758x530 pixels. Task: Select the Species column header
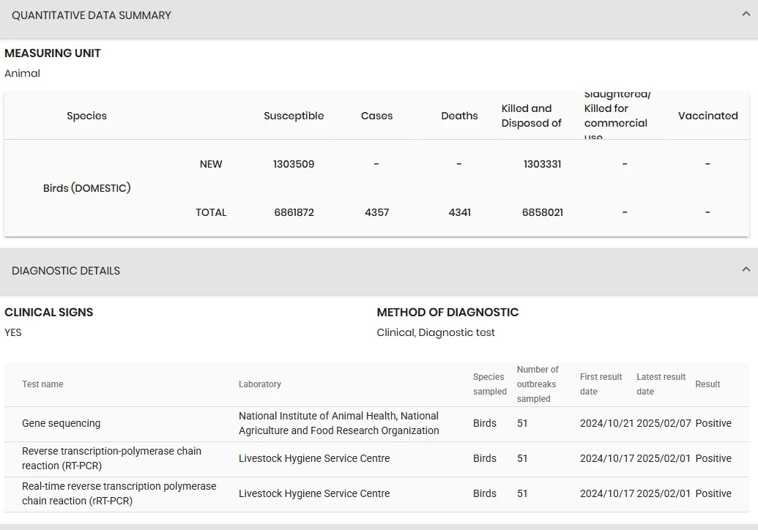coord(86,116)
